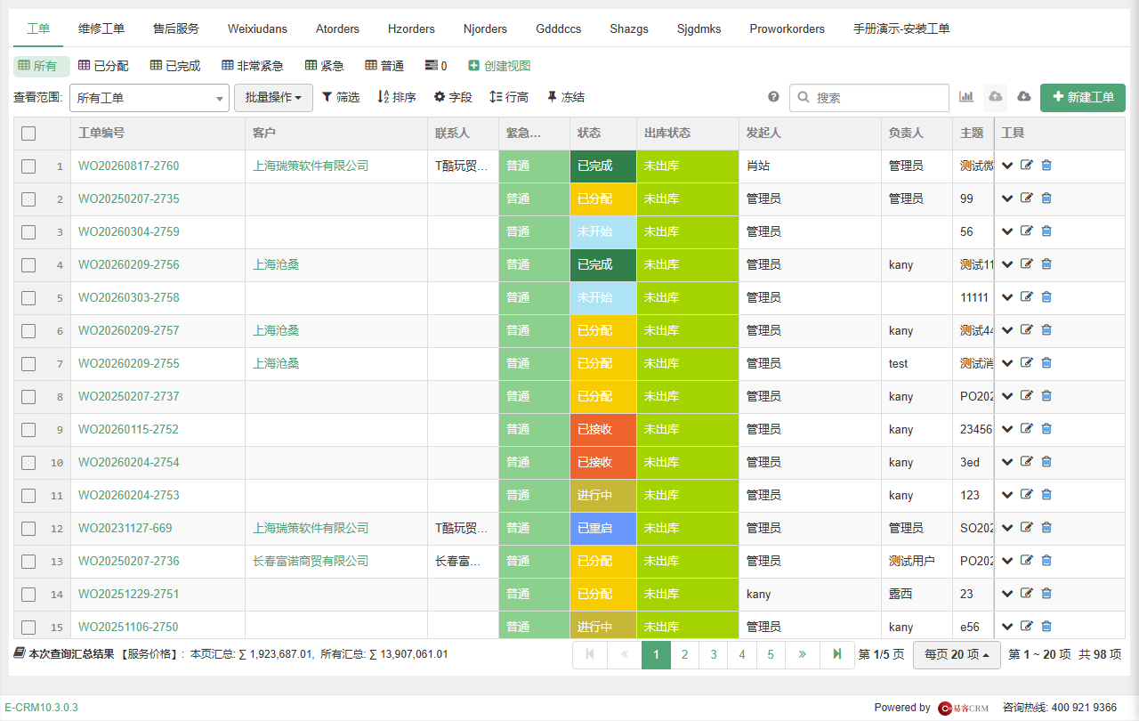Screen dimensions: 1139x721
Task: Click the 创建视图 link
Action: point(499,66)
